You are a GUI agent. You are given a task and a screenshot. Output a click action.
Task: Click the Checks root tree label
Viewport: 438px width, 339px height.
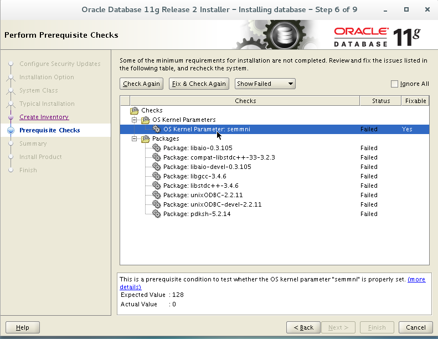point(152,110)
